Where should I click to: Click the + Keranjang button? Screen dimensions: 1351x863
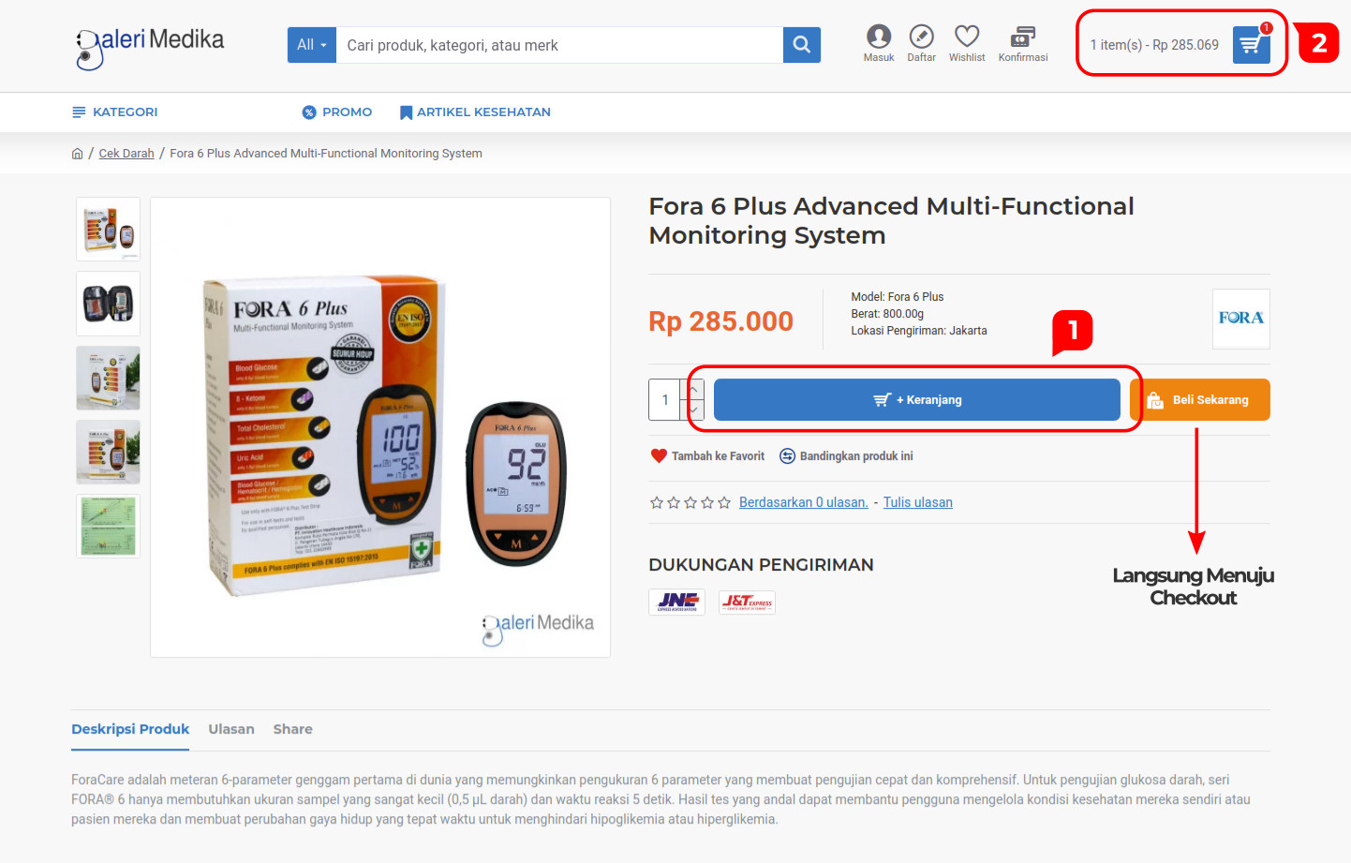pos(916,400)
